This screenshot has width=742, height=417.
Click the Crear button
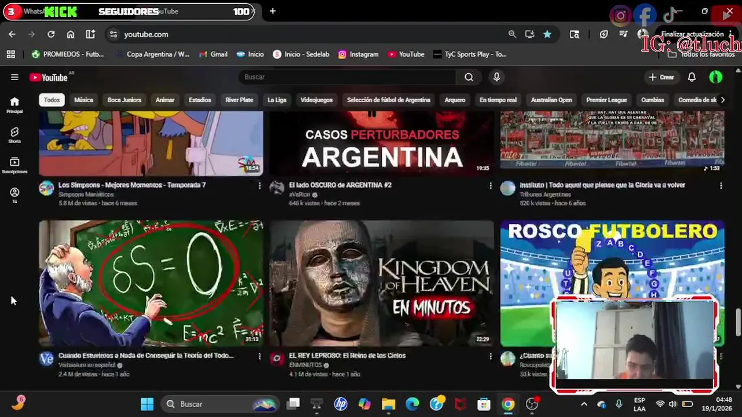661,77
